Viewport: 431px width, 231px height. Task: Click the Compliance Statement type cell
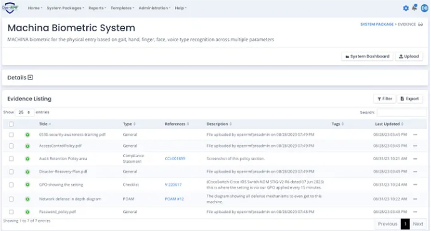tap(133, 158)
